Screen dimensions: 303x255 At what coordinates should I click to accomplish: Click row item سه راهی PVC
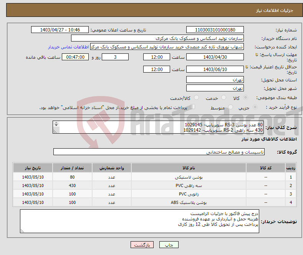(189, 185)
